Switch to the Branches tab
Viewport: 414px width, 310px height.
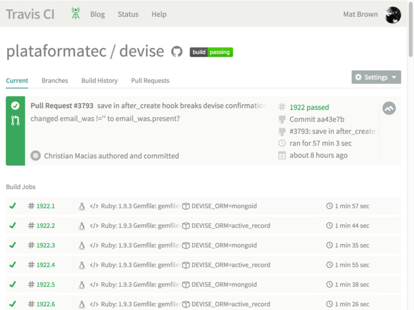[x=55, y=81]
